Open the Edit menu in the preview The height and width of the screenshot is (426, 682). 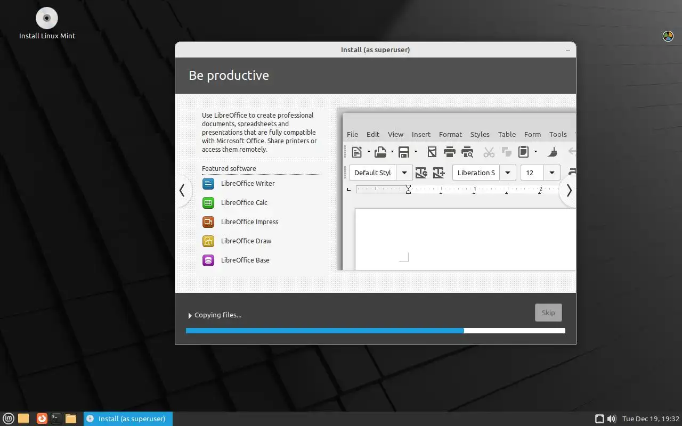[373, 134]
